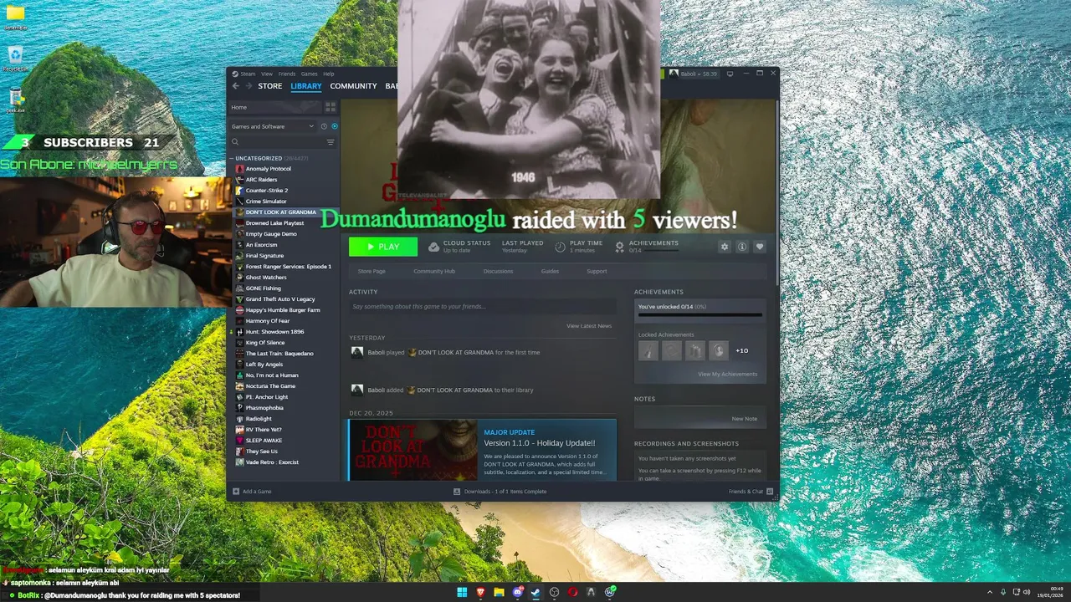Click New Note button
This screenshot has width=1071, height=602.
coord(745,419)
